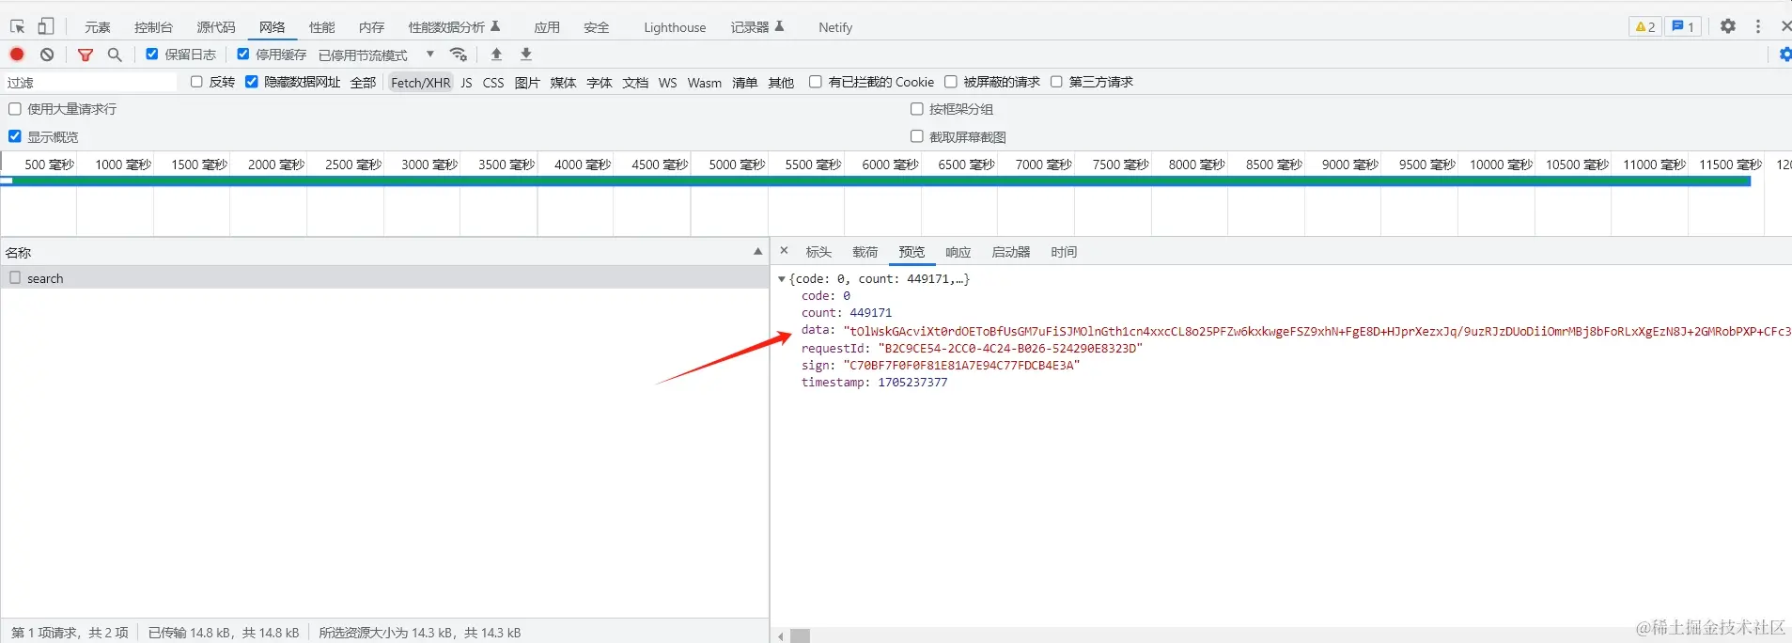Screen dimensions: 1792x643
Task: Open DevTools settings gear icon
Action: [x=1728, y=26]
